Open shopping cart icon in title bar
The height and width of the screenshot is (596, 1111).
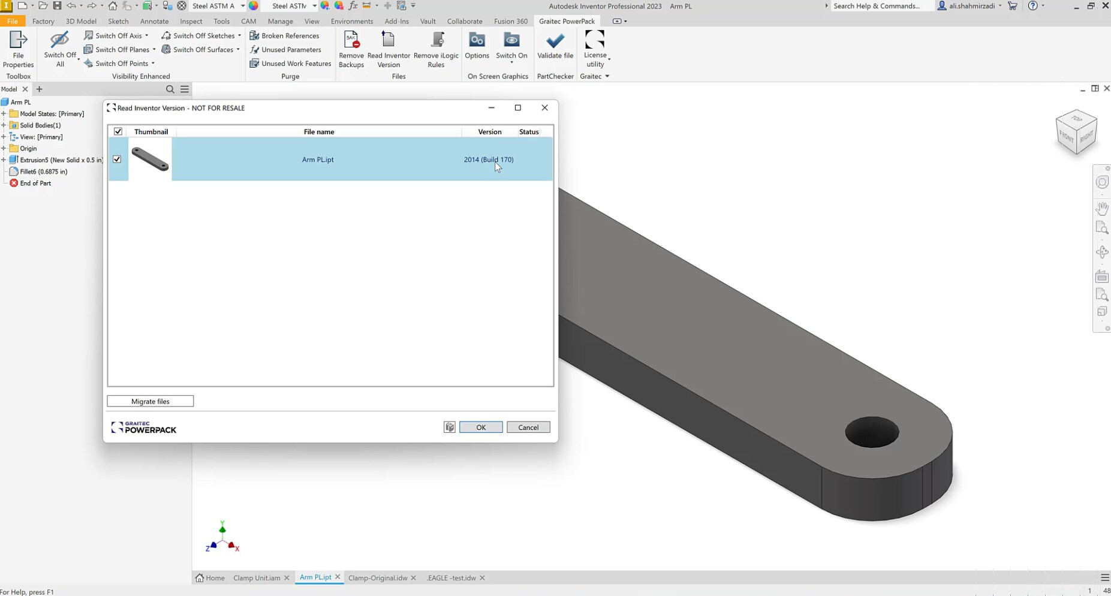[1013, 5]
